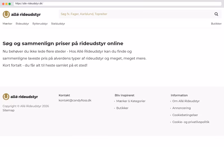Click the 'allé rideudstyr' header logo text

pos(26,14)
